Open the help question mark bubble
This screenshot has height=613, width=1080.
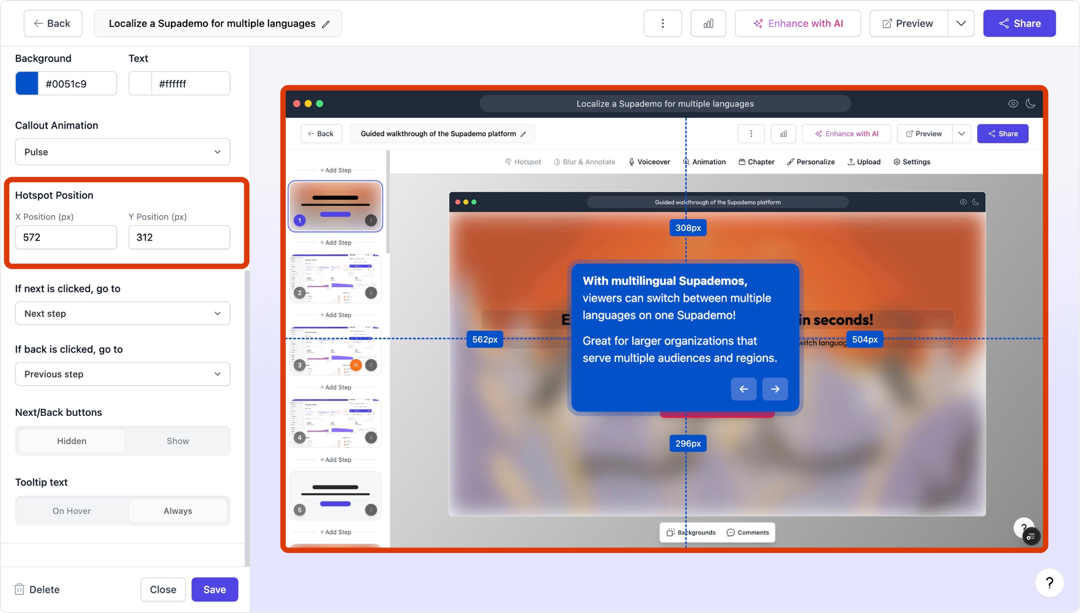1049,583
